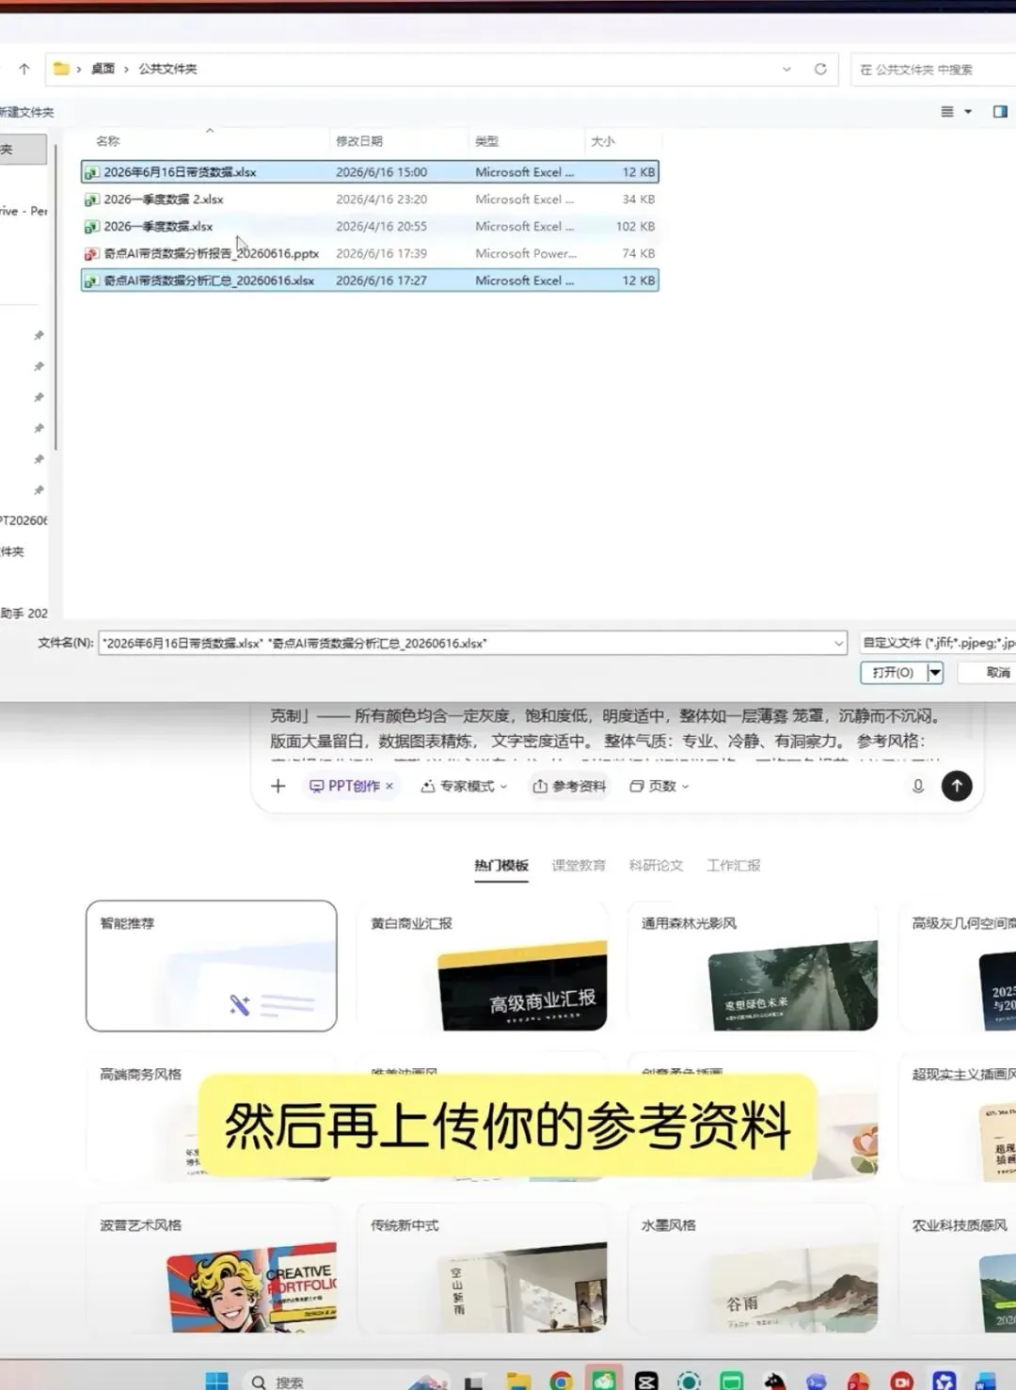The height and width of the screenshot is (1390, 1016).
Task: Select file 2026年6月16日带货数据.xlsx
Action: click(x=369, y=172)
